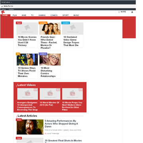Open '10 Movie Props You Won't Believe' title

point(72,106)
